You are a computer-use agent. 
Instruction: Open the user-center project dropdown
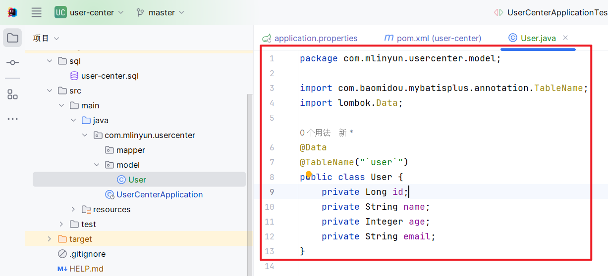89,12
